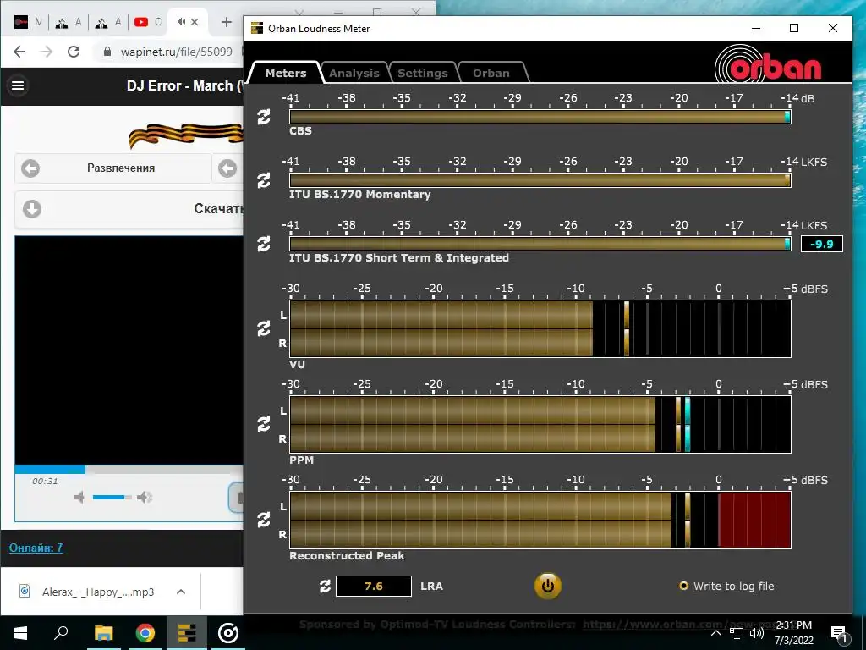Open the Analysis tab
This screenshot has width=866, height=650.
pyautogui.click(x=354, y=73)
